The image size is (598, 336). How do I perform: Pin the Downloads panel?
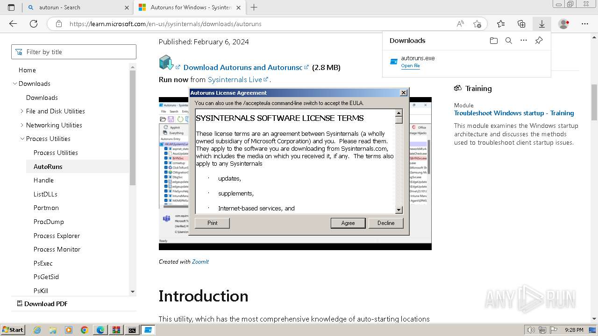(539, 41)
